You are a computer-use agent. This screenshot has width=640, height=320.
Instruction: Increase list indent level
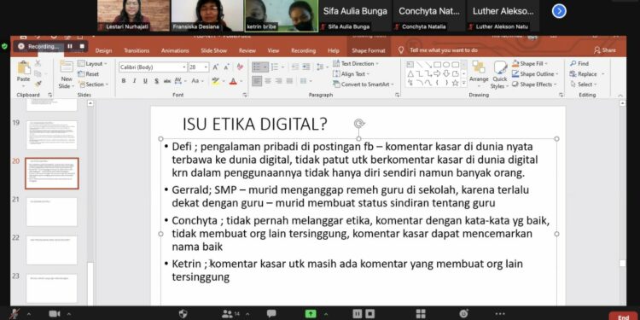306,67
